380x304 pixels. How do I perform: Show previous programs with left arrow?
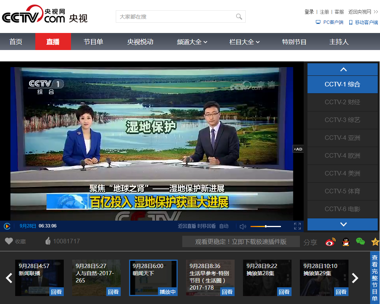[x=9, y=278]
